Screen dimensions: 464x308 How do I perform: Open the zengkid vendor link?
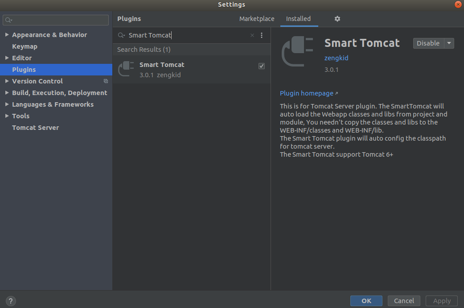(x=336, y=58)
